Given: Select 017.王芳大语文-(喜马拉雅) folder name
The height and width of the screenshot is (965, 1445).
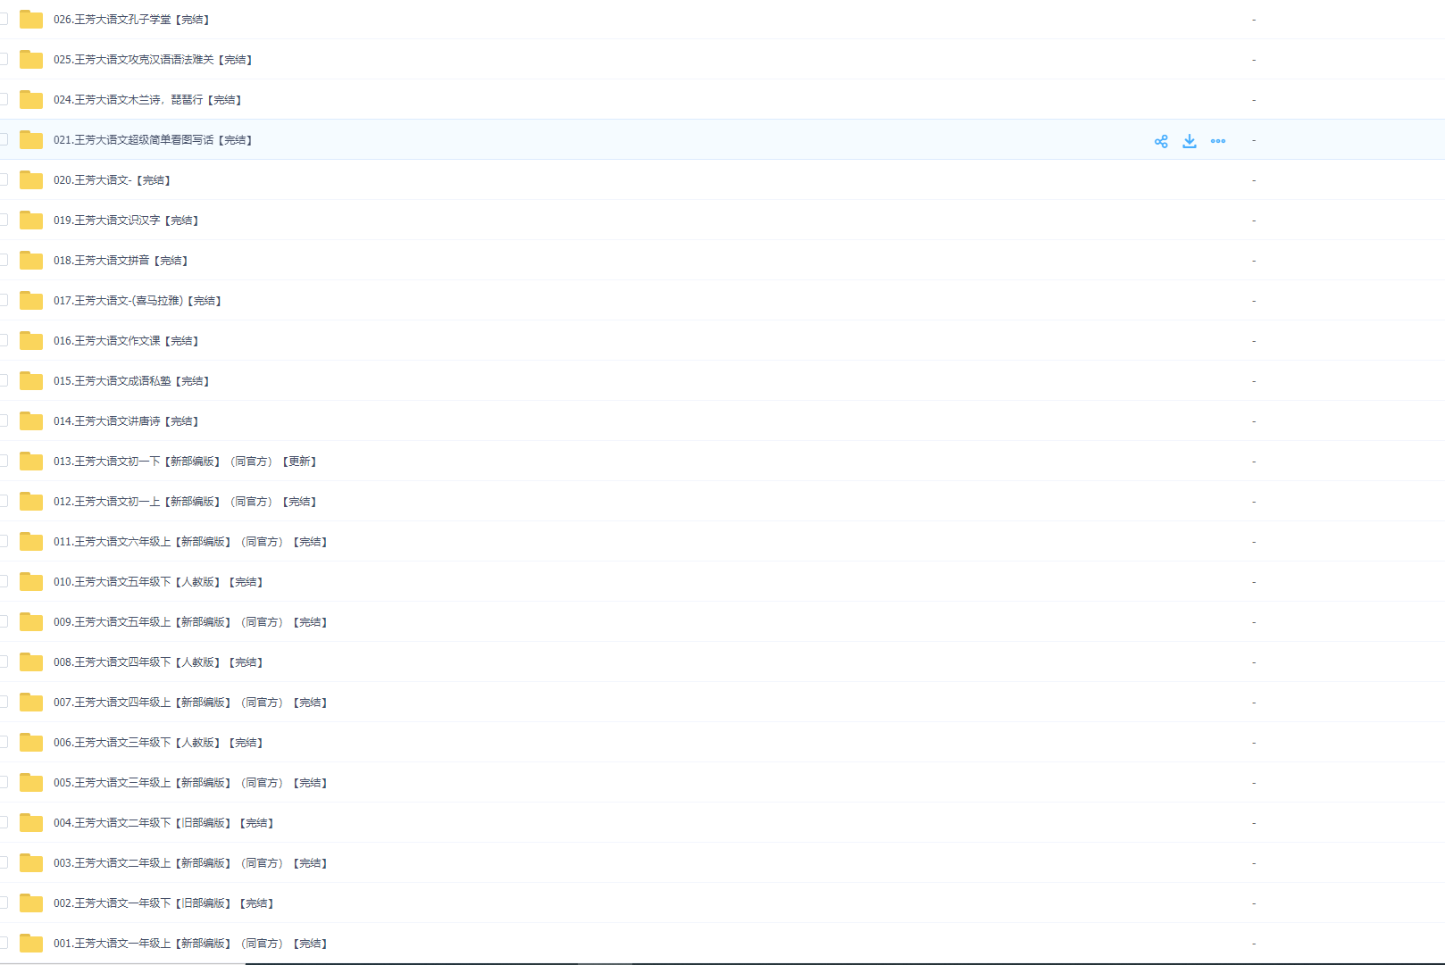Looking at the screenshot, I should click(138, 300).
